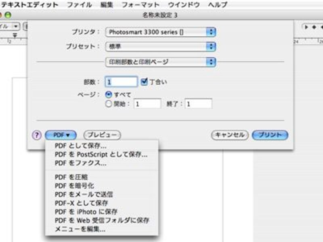Image resolution: width=323 pixels, height=242 pixels.
Task: Select the 開始 page range radio button
Action: point(108,104)
